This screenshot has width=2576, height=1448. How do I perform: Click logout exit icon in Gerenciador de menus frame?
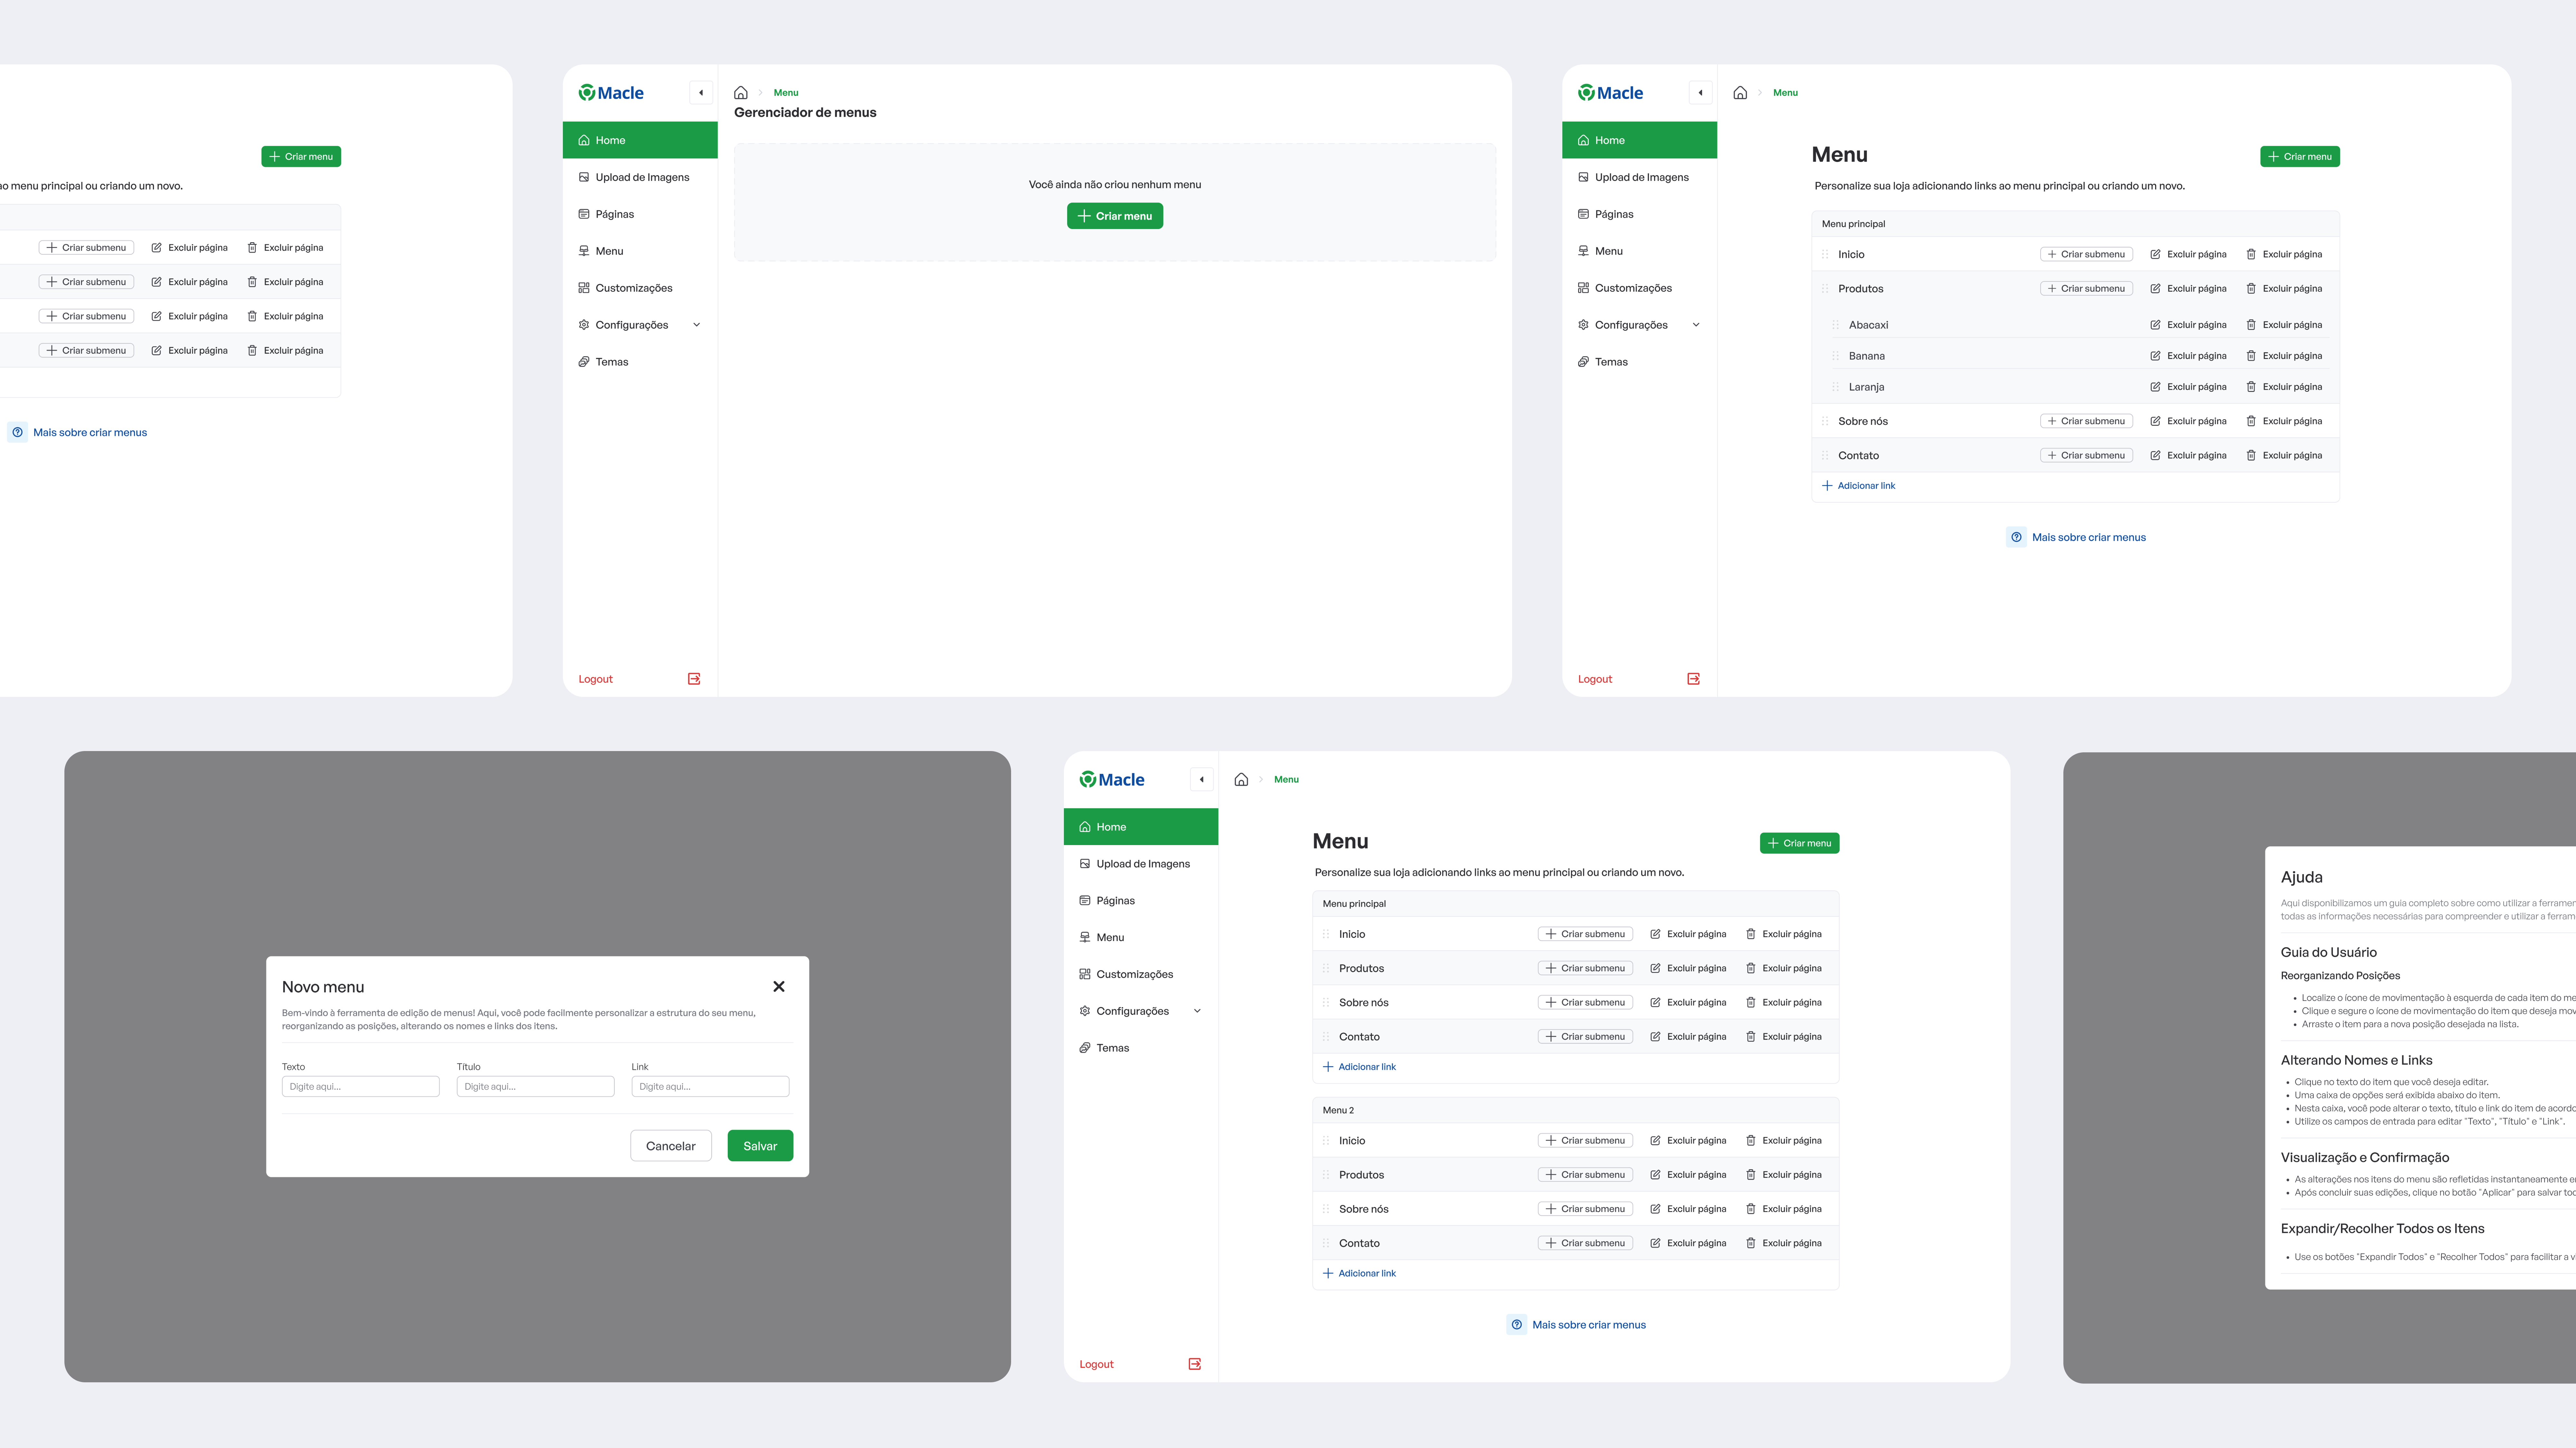point(694,679)
